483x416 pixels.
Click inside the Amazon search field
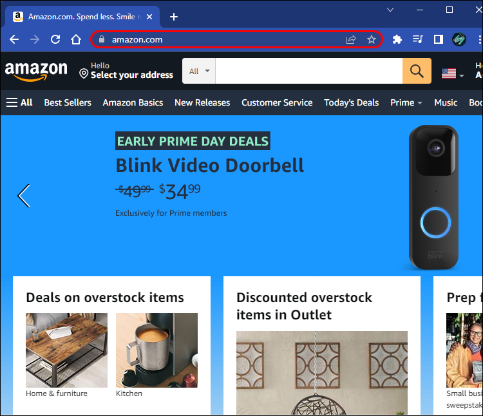pyautogui.click(x=308, y=71)
